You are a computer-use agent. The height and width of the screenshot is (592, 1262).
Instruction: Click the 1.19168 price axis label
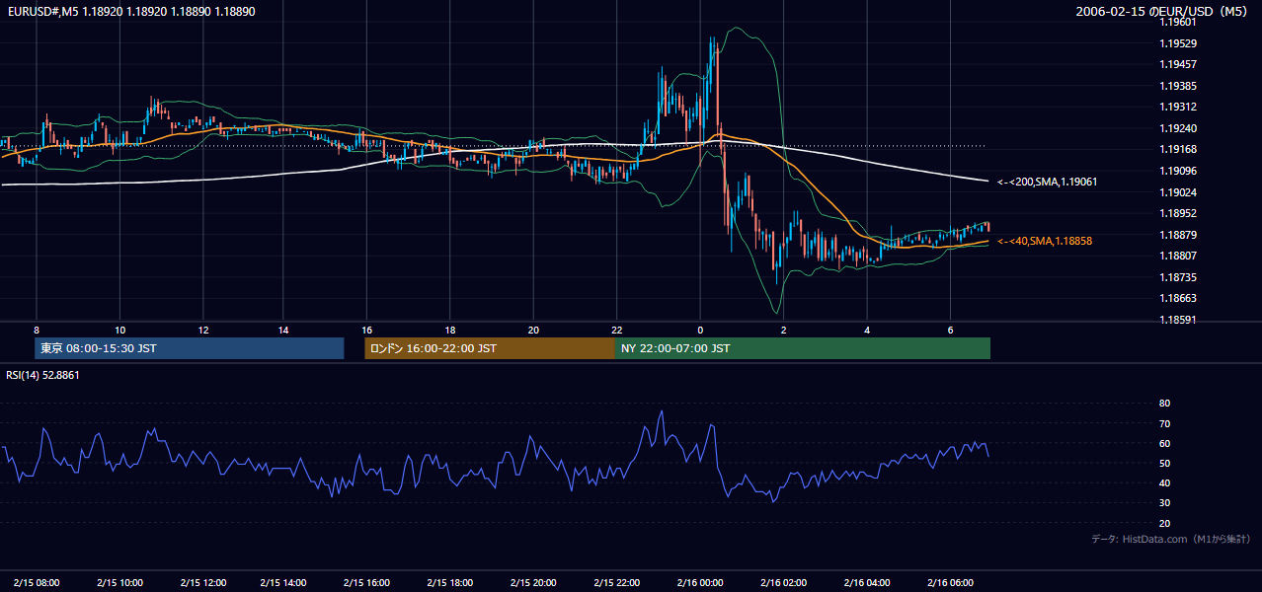(1177, 149)
